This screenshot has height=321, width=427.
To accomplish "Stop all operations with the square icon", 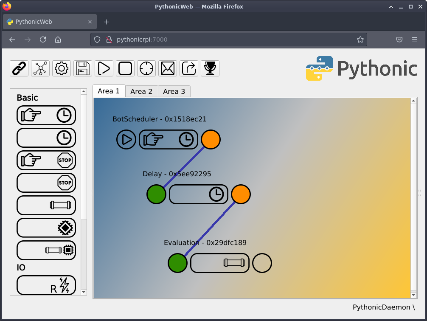I will (125, 68).
